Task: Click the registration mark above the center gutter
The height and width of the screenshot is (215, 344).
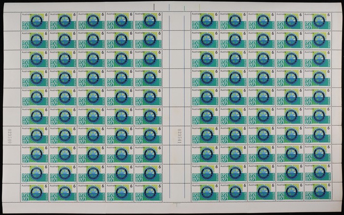Action: click(169, 7)
